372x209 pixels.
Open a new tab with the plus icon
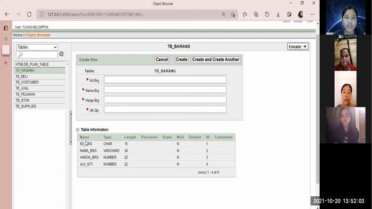coord(6,63)
